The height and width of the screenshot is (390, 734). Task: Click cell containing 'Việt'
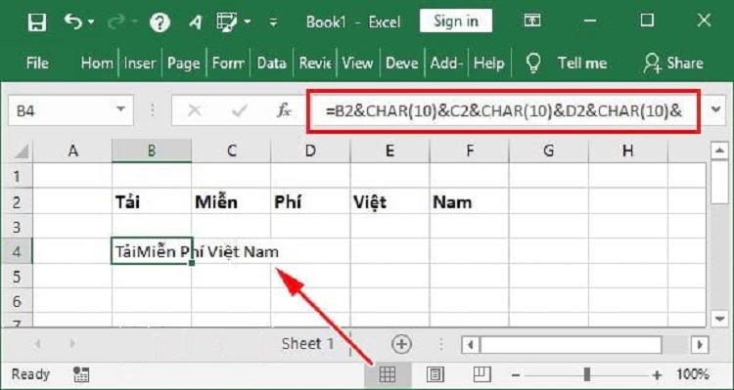pos(390,201)
